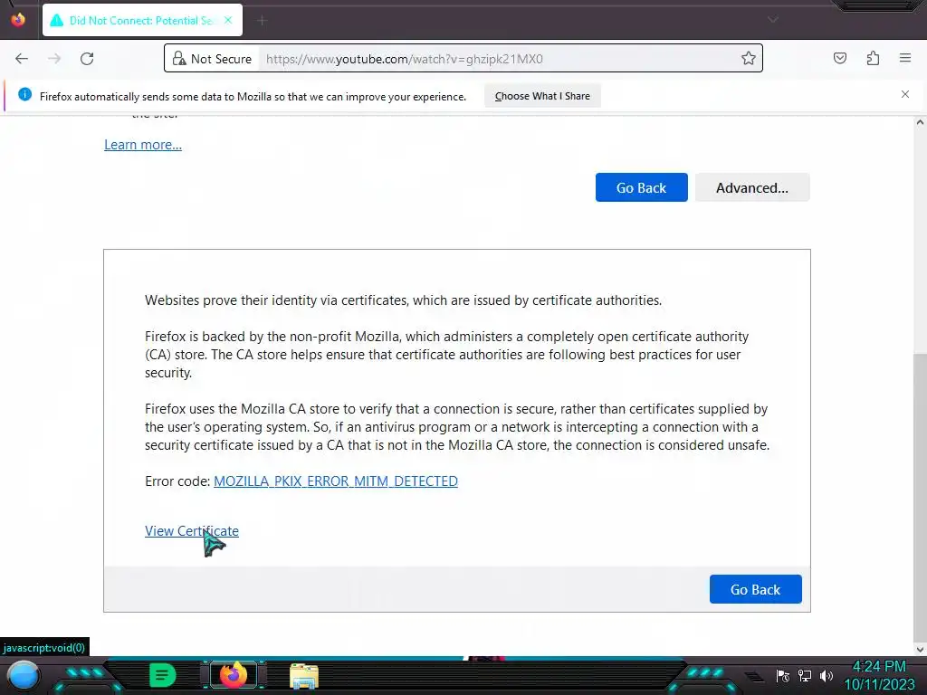This screenshot has width=927, height=695.
Task: Click the Firefox taskbar icon
Action: 233,675
